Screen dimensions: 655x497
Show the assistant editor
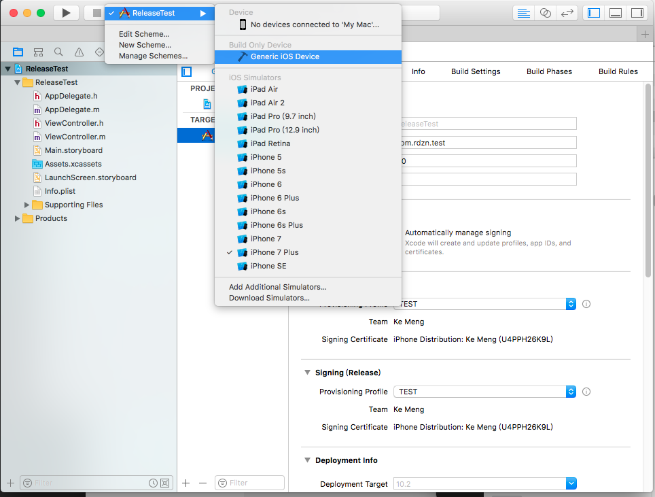pyautogui.click(x=545, y=13)
